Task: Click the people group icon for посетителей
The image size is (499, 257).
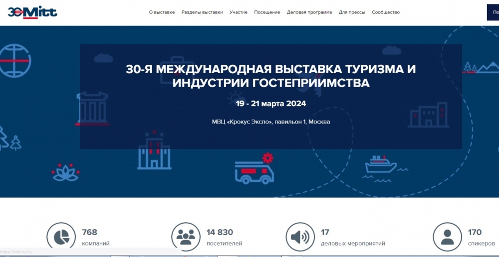Action: coord(186,237)
